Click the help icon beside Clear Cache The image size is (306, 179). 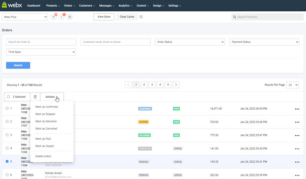click(141, 17)
